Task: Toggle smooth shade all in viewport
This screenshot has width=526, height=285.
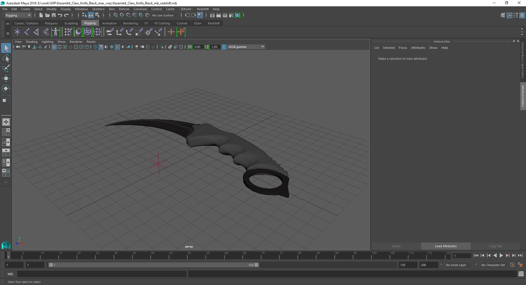Action: coord(101,47)
